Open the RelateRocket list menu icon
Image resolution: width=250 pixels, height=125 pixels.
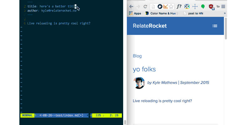[x=215, y=26]
